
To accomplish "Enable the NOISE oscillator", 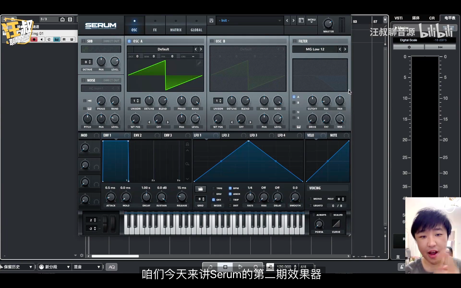I will (83, 80).
